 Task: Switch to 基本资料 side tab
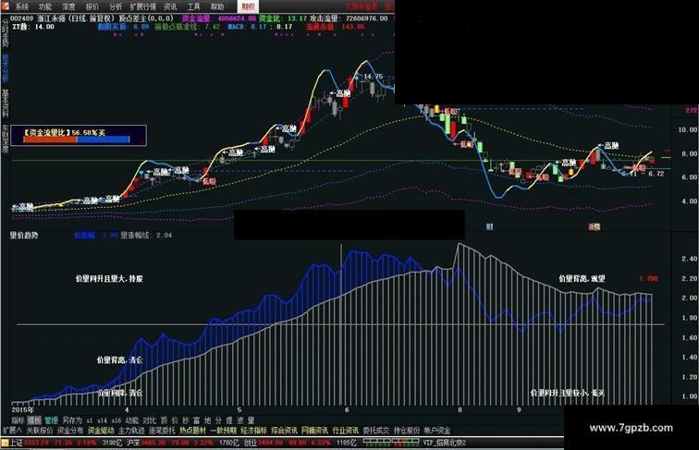(5, 103)
